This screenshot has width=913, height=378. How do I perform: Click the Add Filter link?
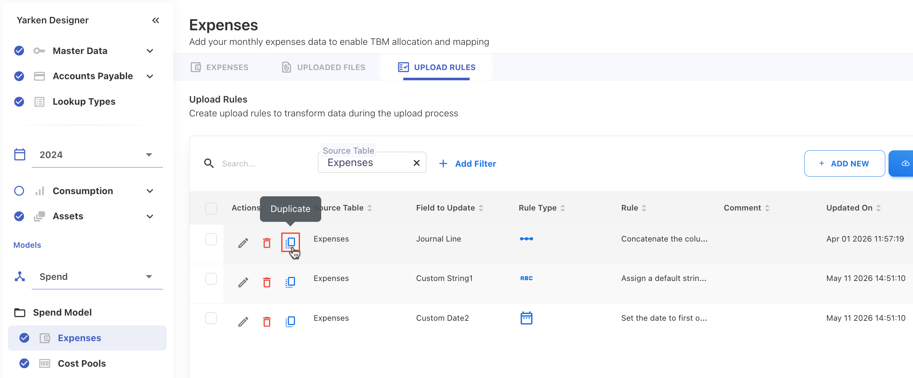pos(467,163)
